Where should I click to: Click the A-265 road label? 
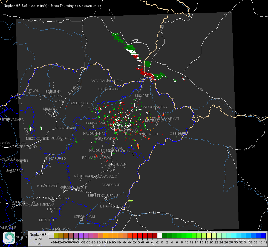point(199,88)
